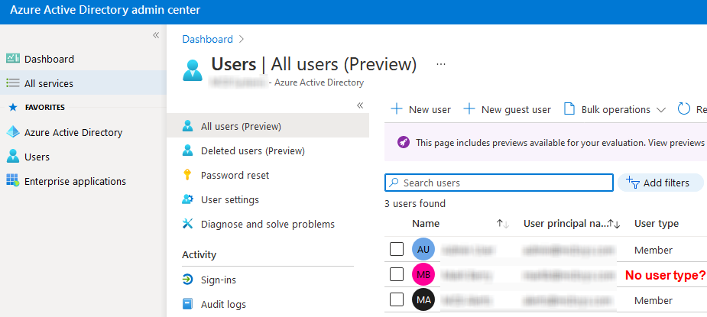The height and width of the screenshot is (317, 707).
Task: Check the box for MA user row
Action: point(397,299)
